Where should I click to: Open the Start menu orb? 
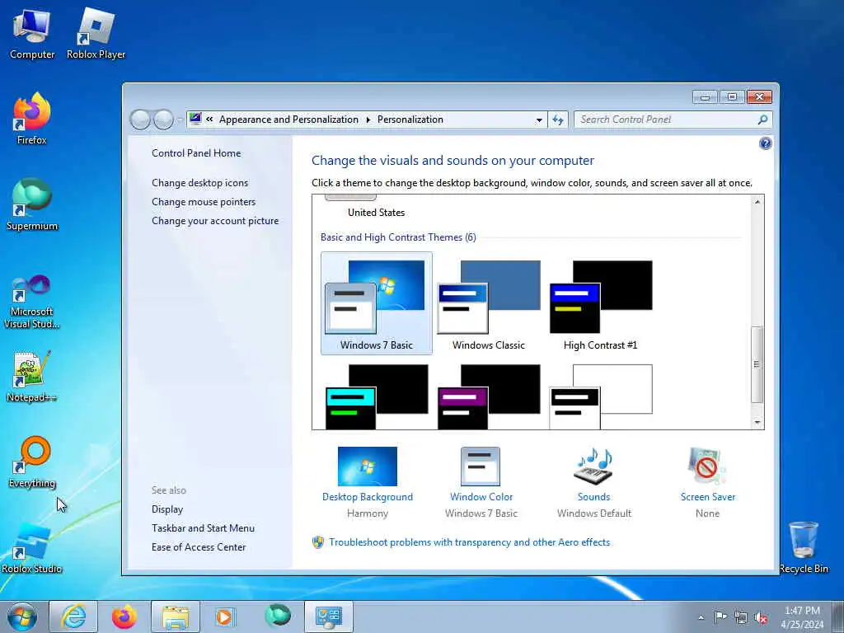coord(22,617)
